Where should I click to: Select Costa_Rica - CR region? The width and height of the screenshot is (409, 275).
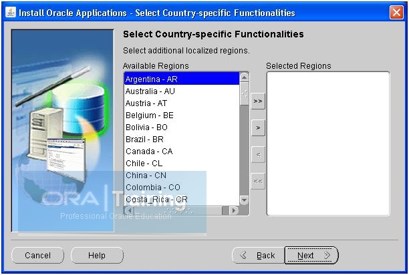[182, 199]
